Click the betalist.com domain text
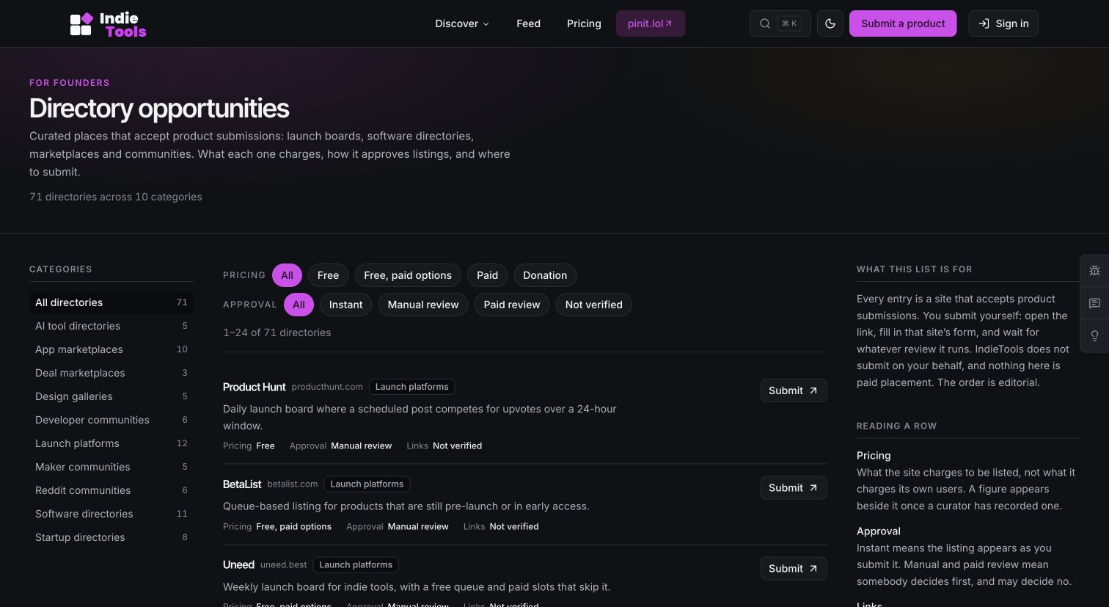This screenshot has height=607, width=1109. [x=293, y=484]
